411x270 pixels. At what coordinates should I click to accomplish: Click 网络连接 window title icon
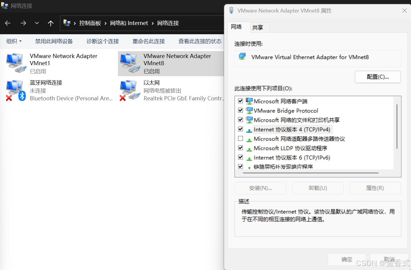[4, 5]
